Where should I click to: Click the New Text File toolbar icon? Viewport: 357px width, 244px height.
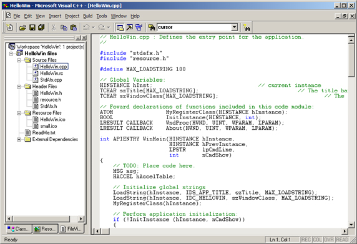coord(10,27)
